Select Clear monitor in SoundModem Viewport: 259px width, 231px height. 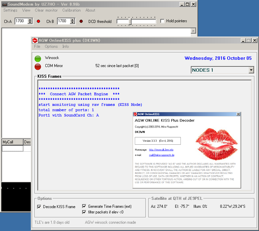click(46, 10)
